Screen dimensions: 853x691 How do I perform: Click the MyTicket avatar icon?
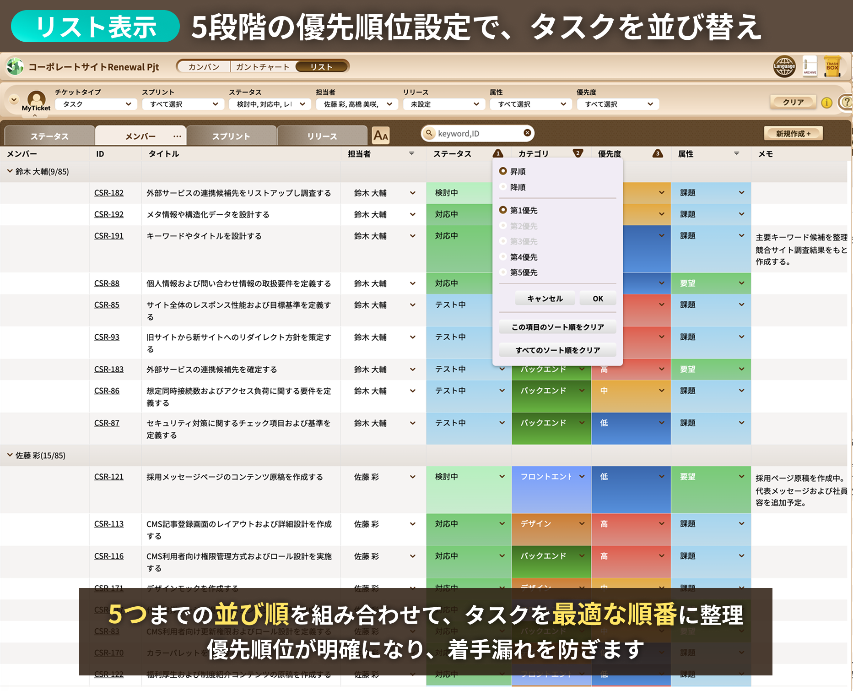point(36,101)
